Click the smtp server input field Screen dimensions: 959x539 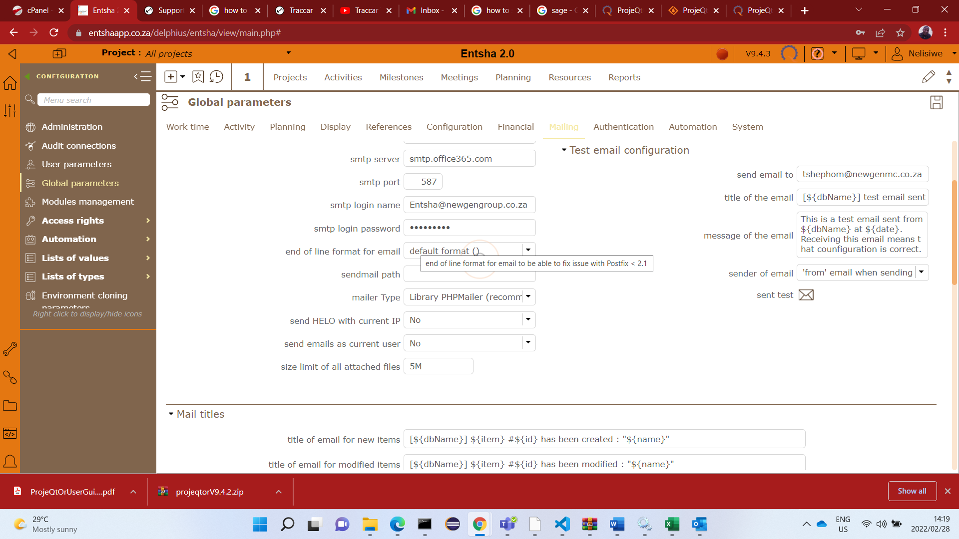pyautogui.click(x=469, y=159)
